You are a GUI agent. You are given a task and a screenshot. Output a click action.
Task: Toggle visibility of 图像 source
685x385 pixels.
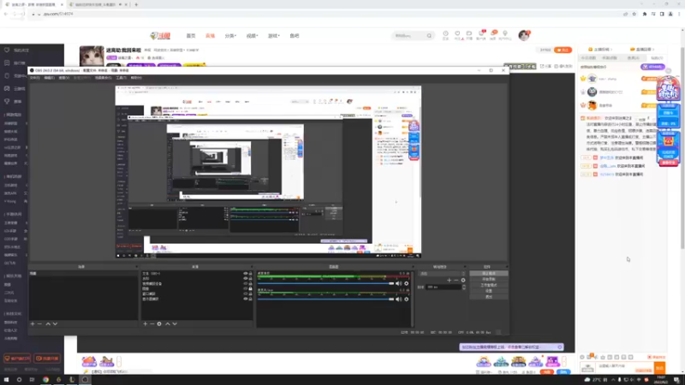coord(246,288)
